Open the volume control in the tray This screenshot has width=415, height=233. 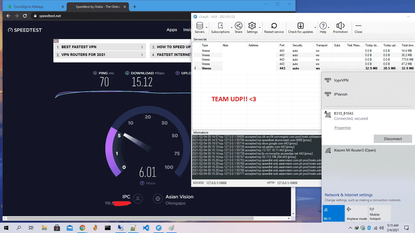pyautogui.click(x=382, y=228)
